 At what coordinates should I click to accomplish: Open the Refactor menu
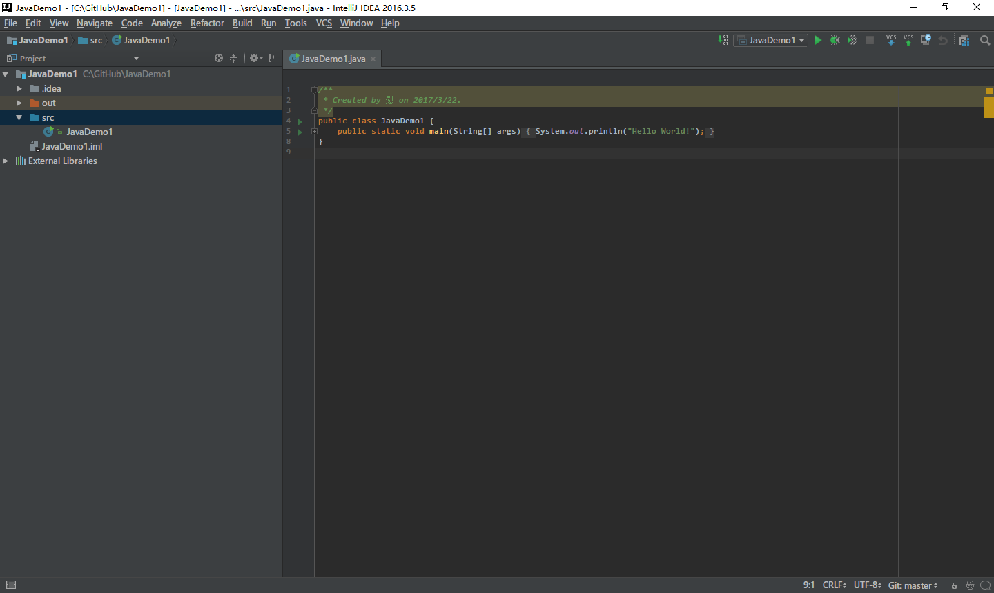(x=207, y=23)
